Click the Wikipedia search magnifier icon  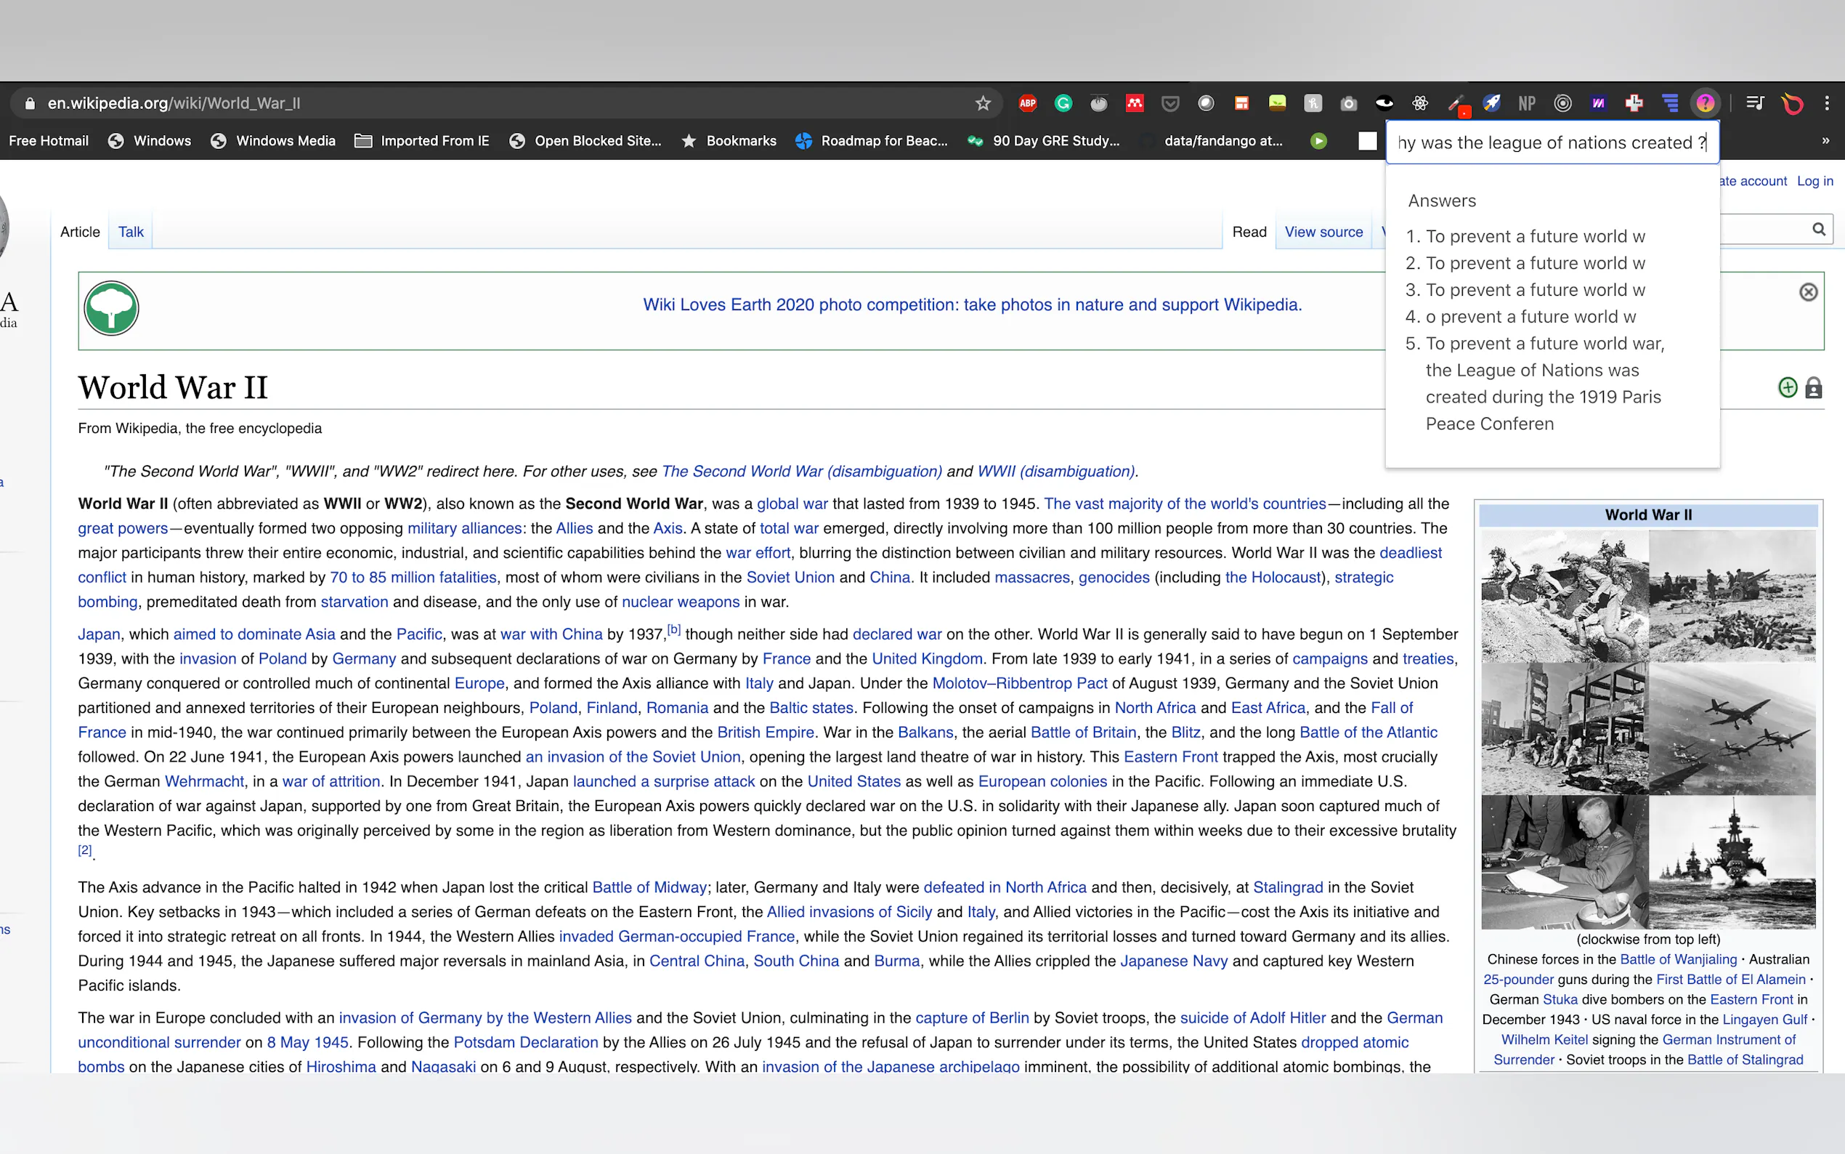pyautogui.click(x=1819, y=229)
